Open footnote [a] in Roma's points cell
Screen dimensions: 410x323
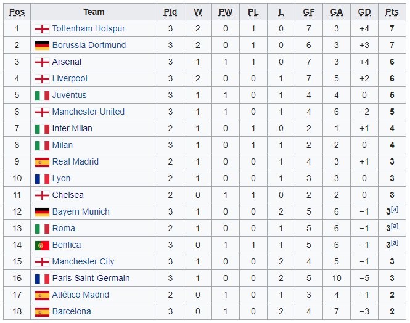tap(395, 226)
